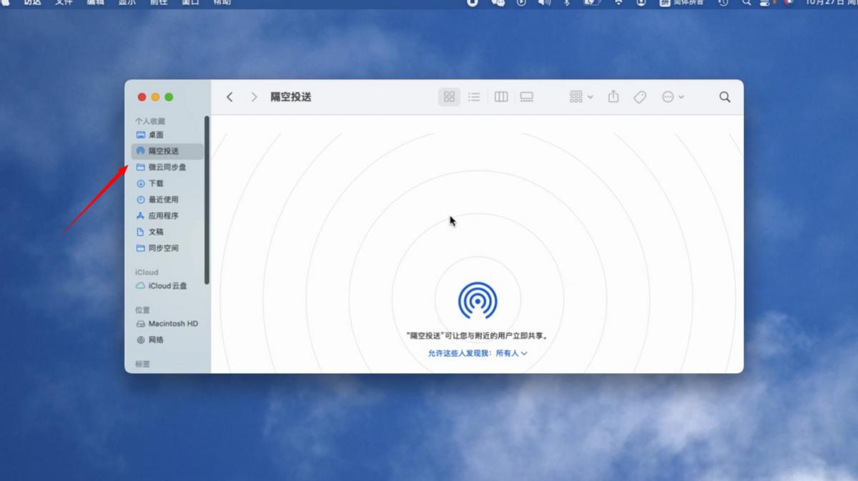
Task: Open iCloud 云盘 from the sidebar
Action: tap(165, 286)
